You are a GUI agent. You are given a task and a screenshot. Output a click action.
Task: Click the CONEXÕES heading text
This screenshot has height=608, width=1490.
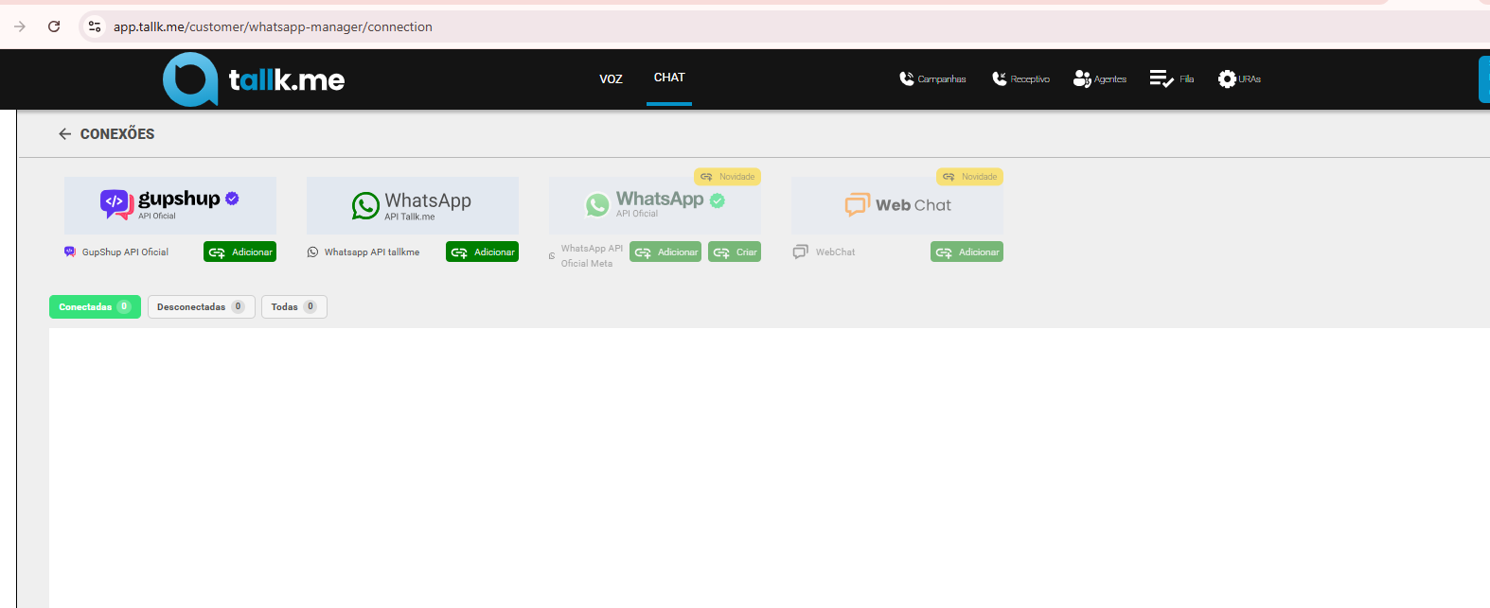(x=117, y=134)
